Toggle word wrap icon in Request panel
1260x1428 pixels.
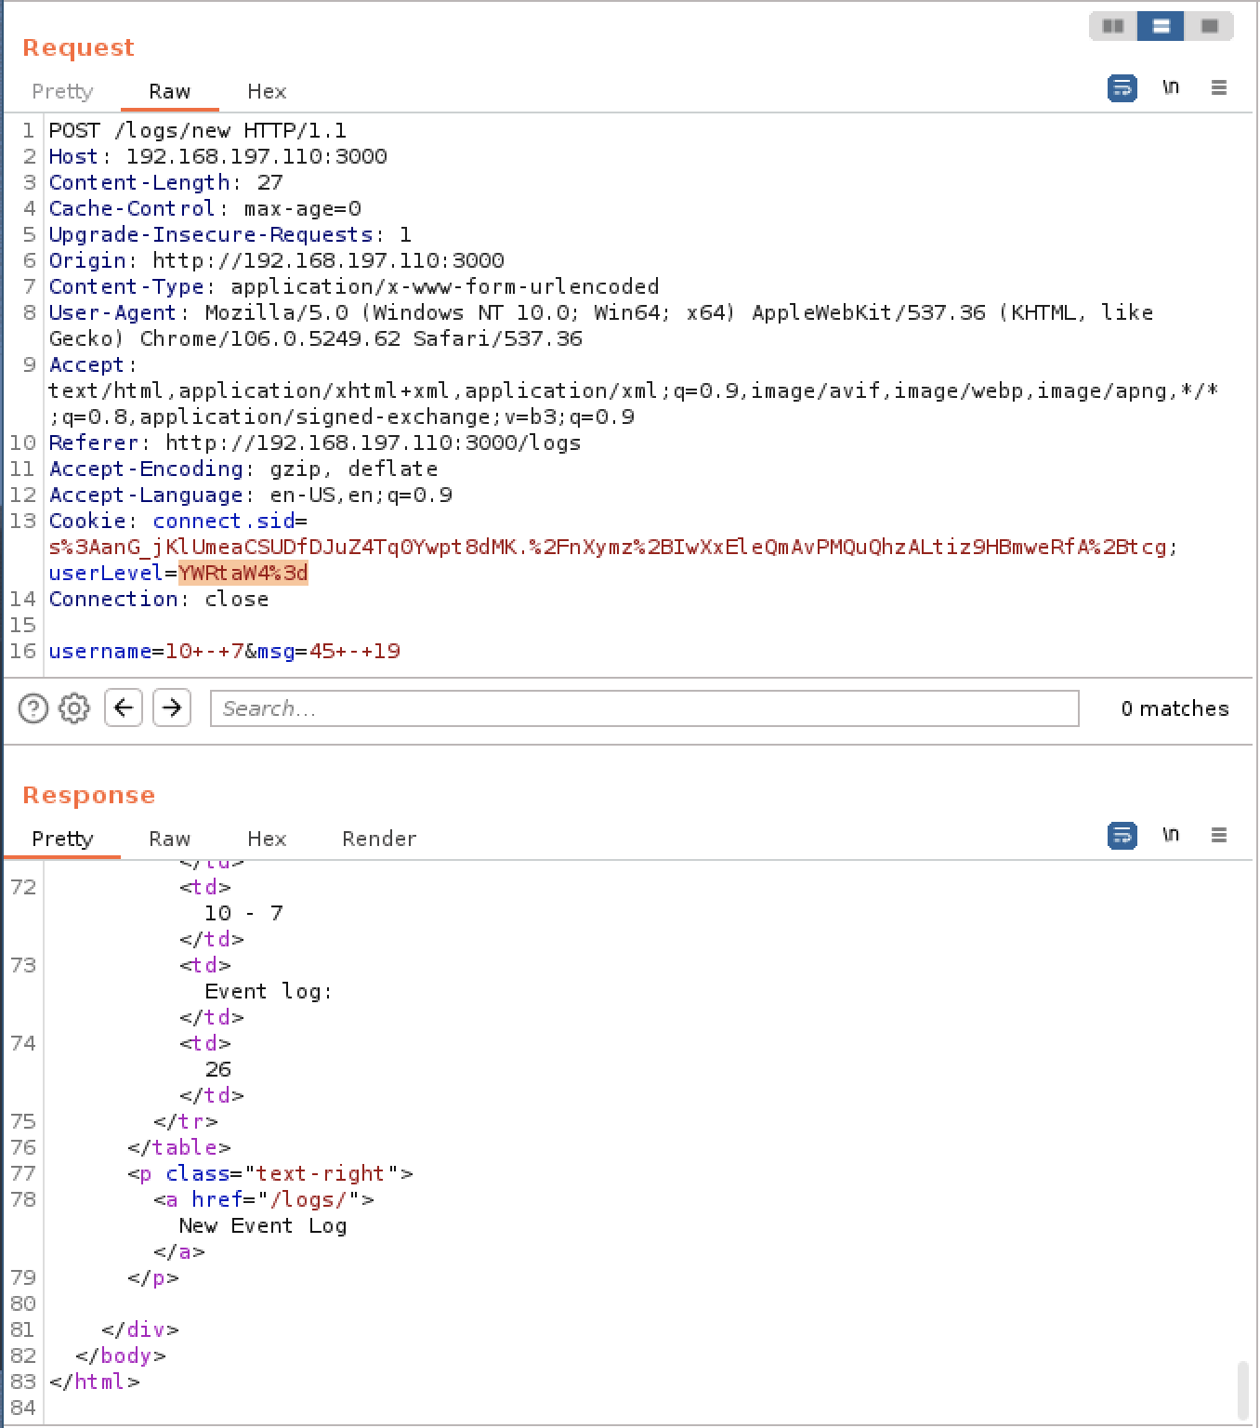(x=1122, y=88)
